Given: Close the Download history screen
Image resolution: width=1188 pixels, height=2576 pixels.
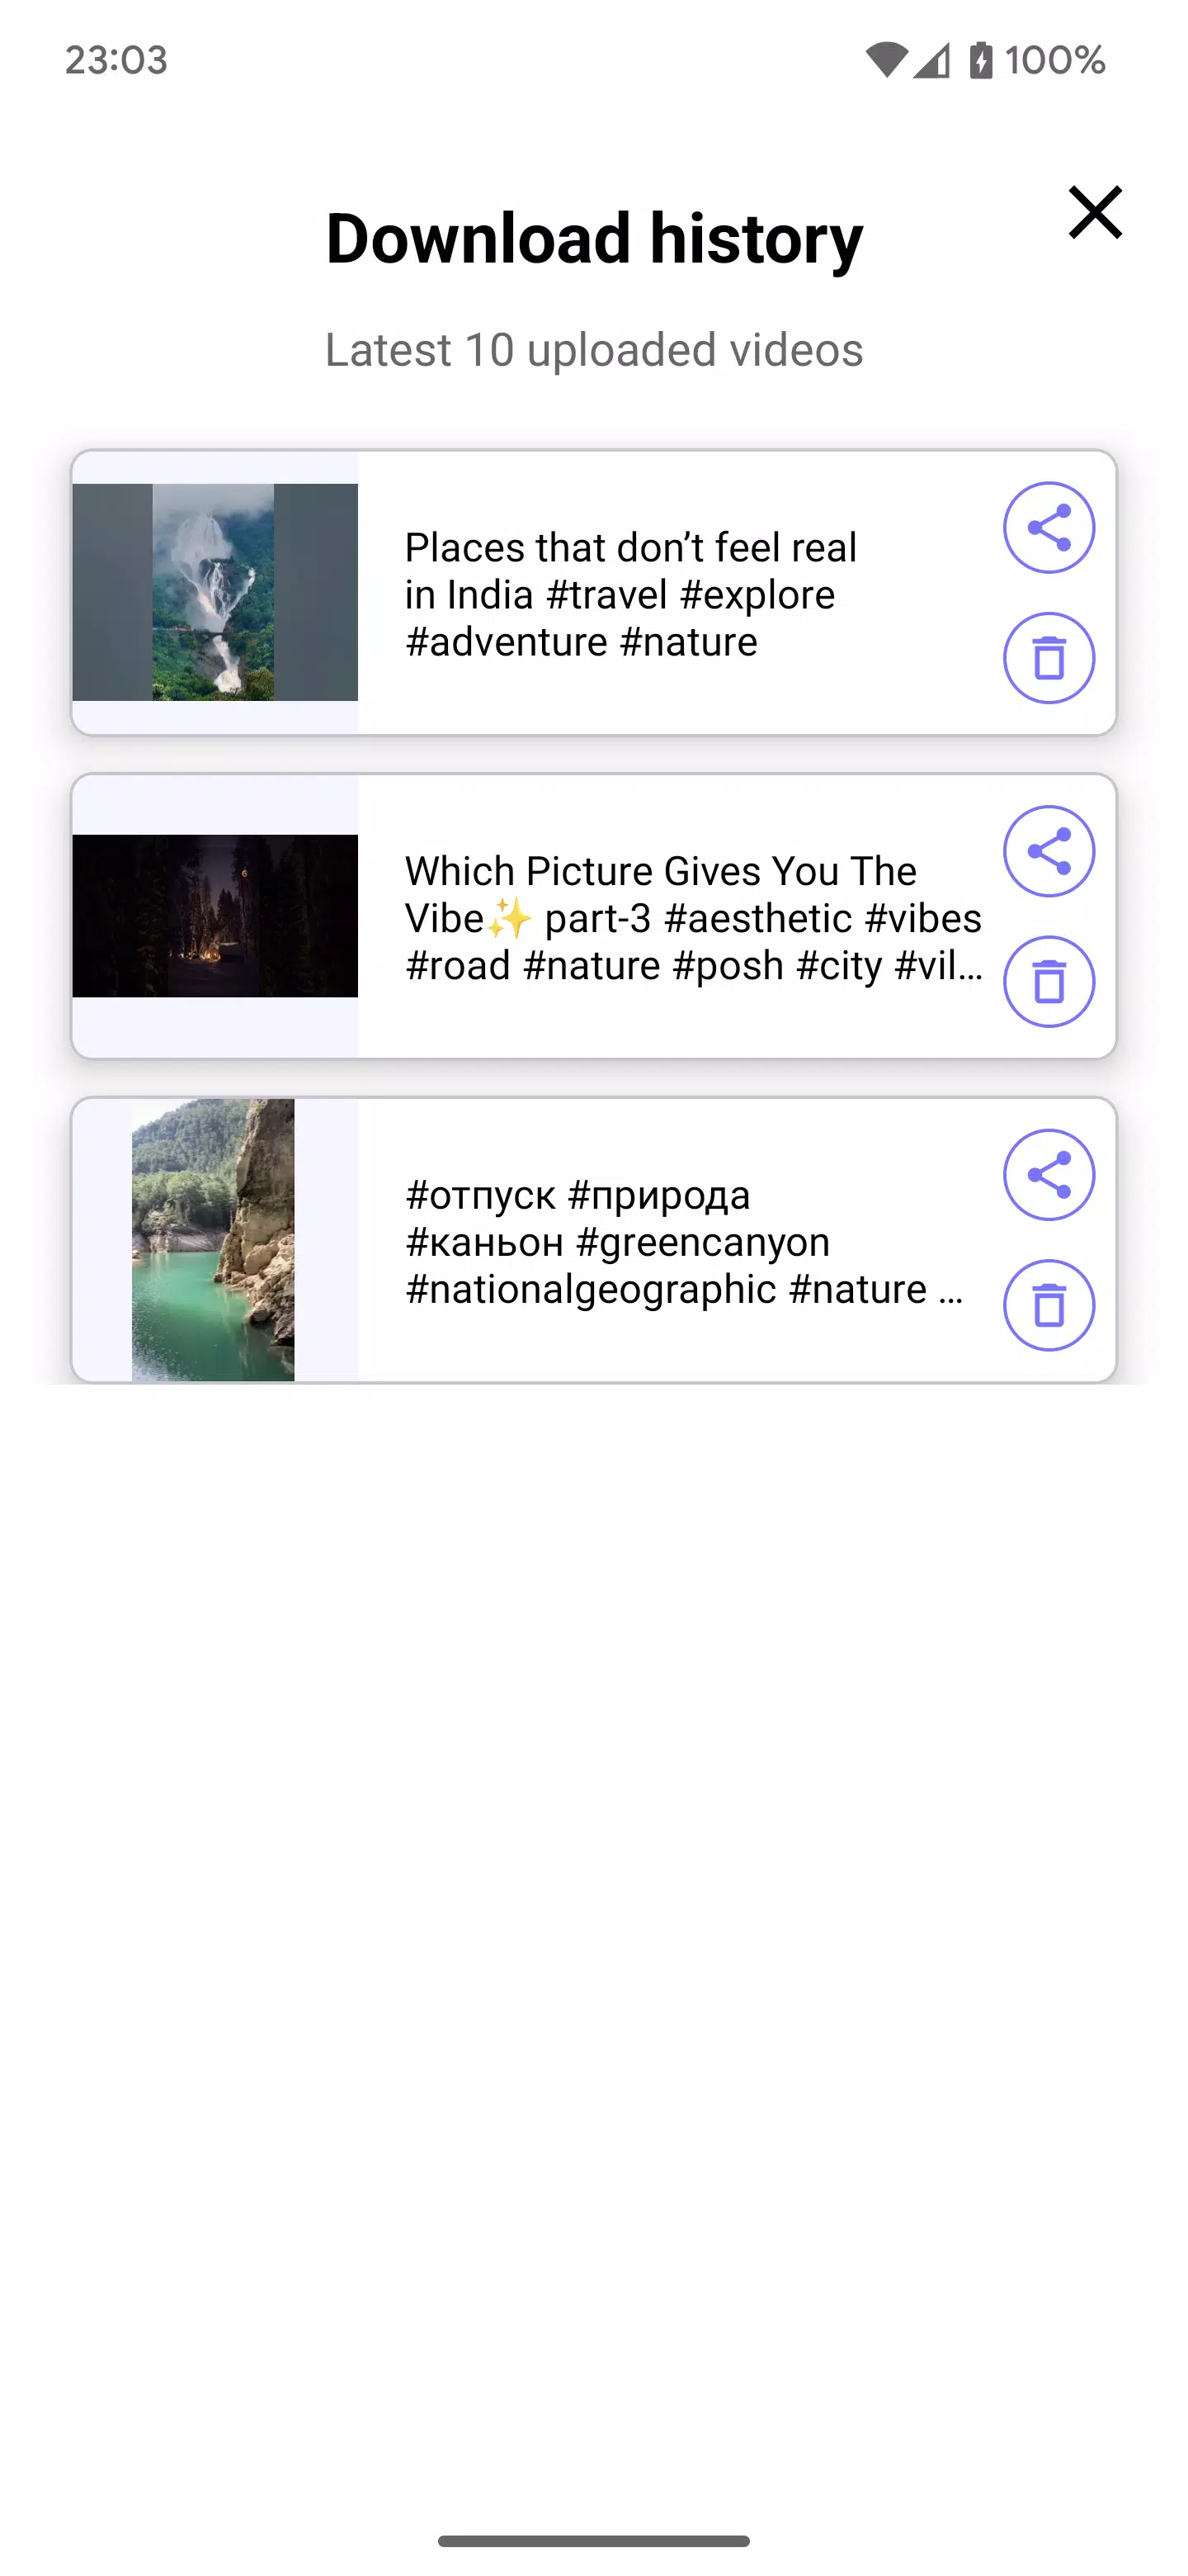Looking at the screenshot, I should 1095,212.
